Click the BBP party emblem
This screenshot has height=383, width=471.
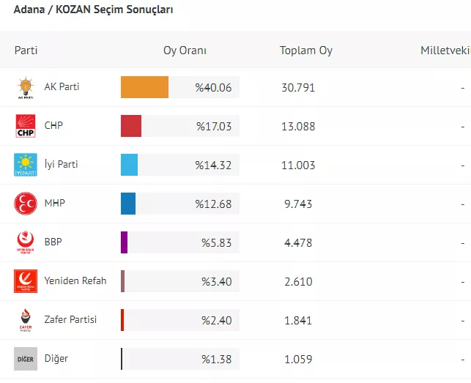tap(26, 242)
